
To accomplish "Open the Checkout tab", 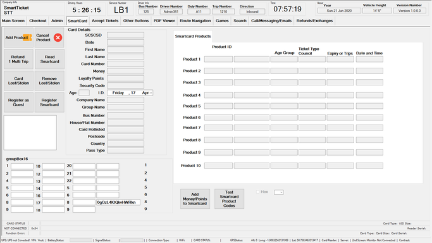I will (38, 21).
